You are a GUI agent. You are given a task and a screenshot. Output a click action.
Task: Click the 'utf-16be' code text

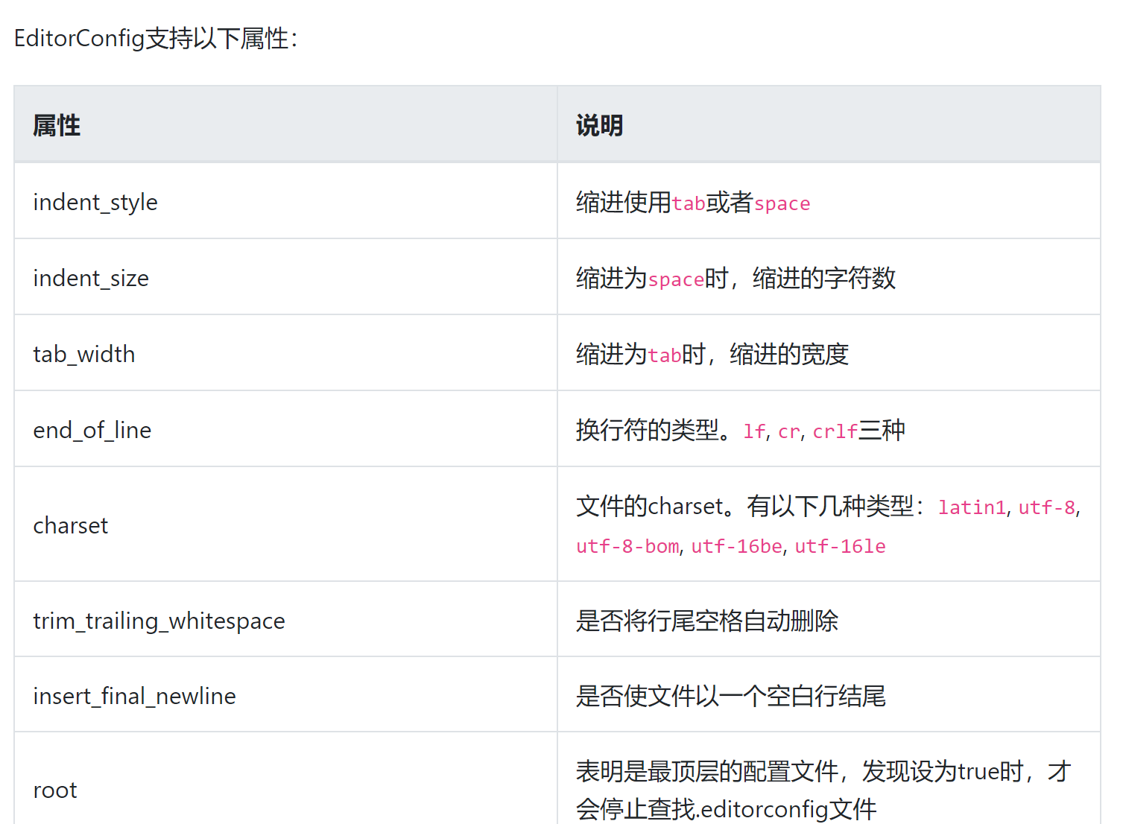(x=736, y=547)
